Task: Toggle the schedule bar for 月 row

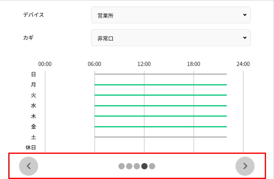Action: [x=161, y=84]
